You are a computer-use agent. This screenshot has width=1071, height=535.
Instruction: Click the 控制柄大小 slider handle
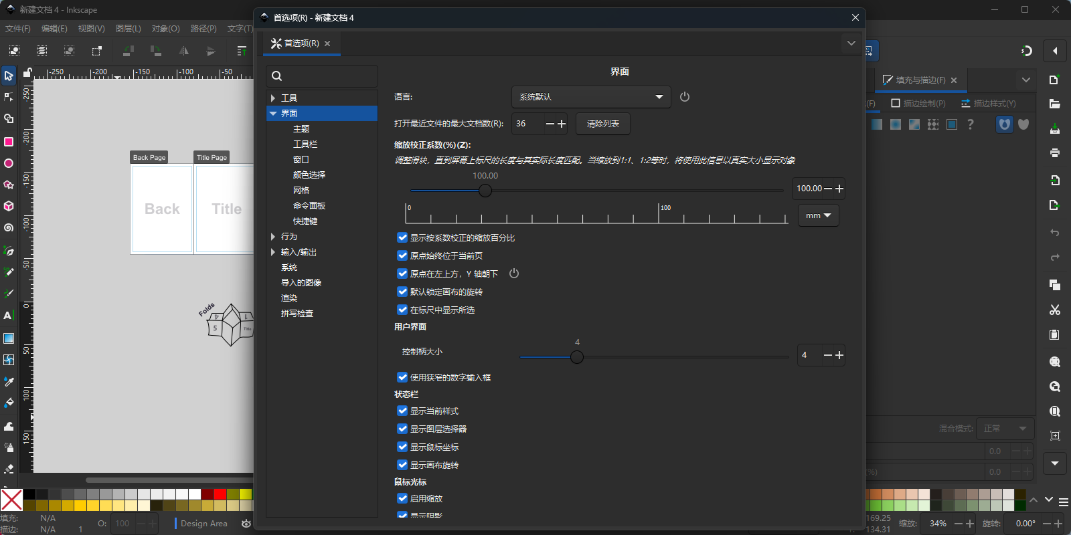click(577, 357)
